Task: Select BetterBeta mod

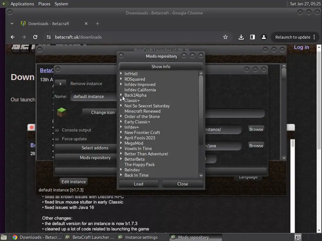Action: click(x=135, y=159)
